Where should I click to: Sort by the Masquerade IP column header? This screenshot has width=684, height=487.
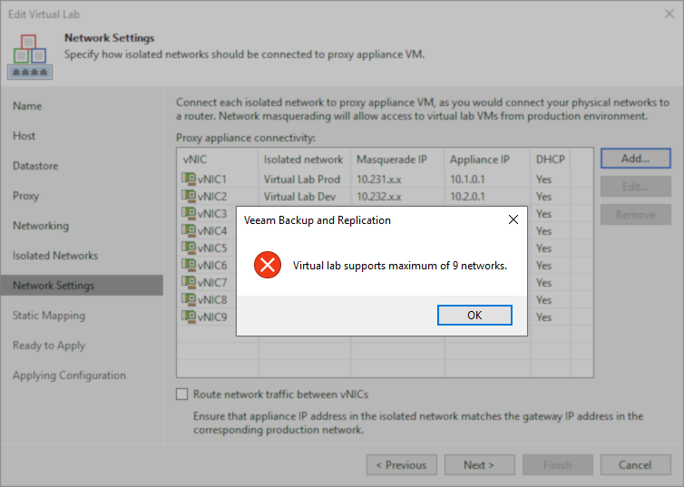[397, 160]
